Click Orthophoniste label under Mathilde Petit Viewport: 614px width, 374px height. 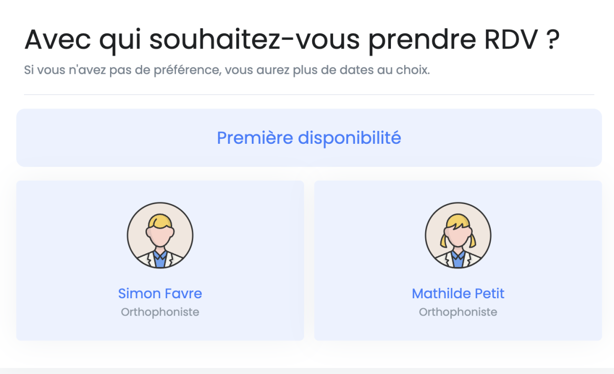tap(458, 312)
